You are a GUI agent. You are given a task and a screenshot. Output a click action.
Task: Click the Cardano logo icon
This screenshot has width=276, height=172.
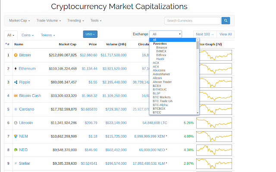pos(16,109)
